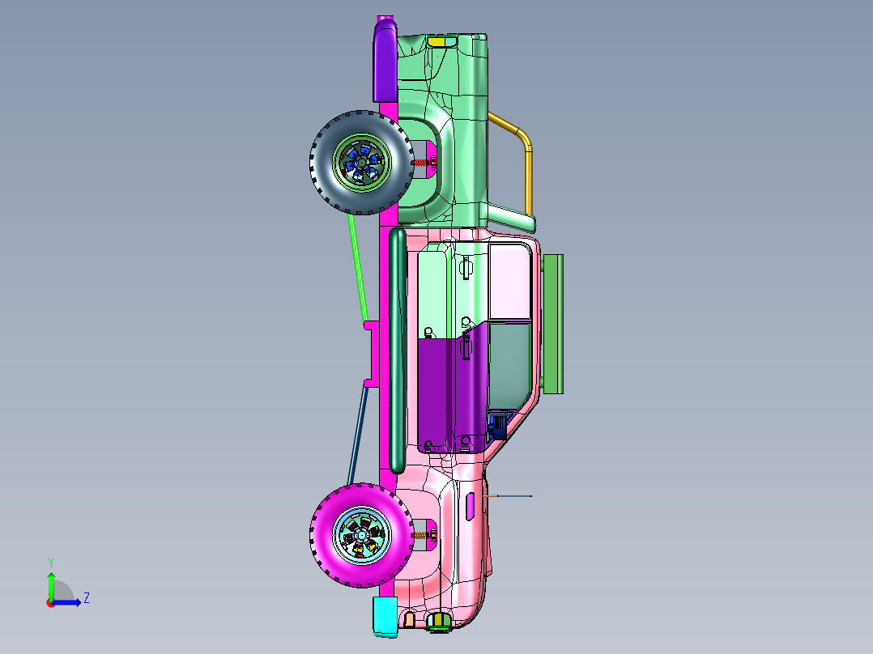873x654 pixels.
Task: Click the triad's Z axis label
Action: pos(87,598)
